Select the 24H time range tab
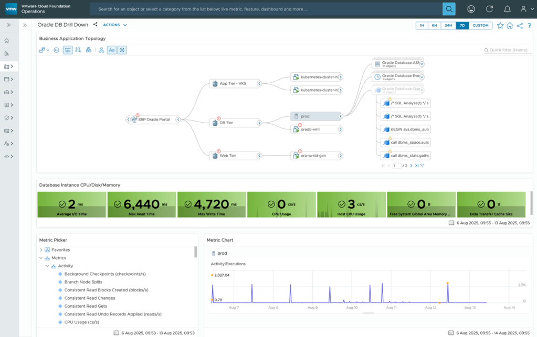Viewport: 537px width, 337px height. [448, 25]
